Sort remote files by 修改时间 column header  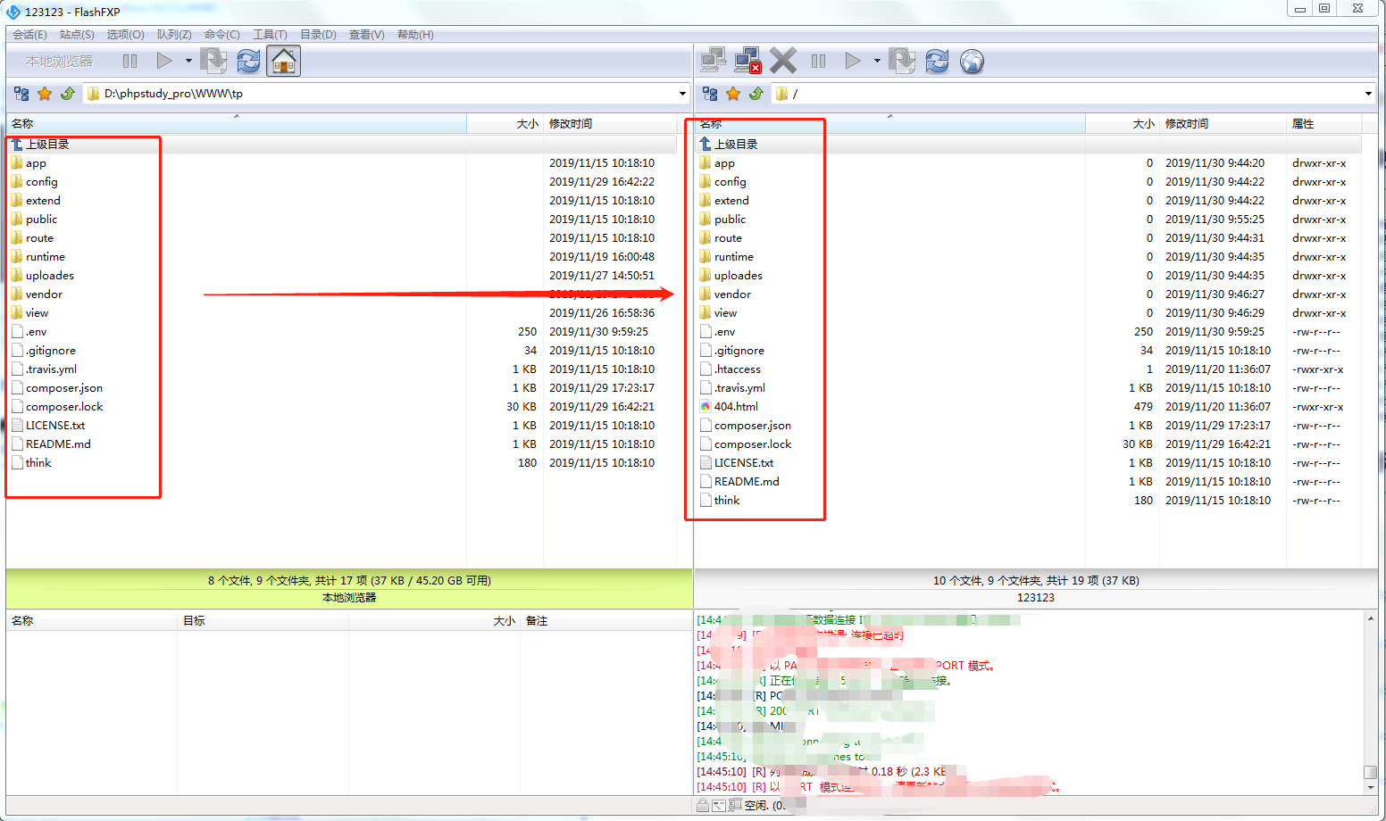pos(1223,124)
